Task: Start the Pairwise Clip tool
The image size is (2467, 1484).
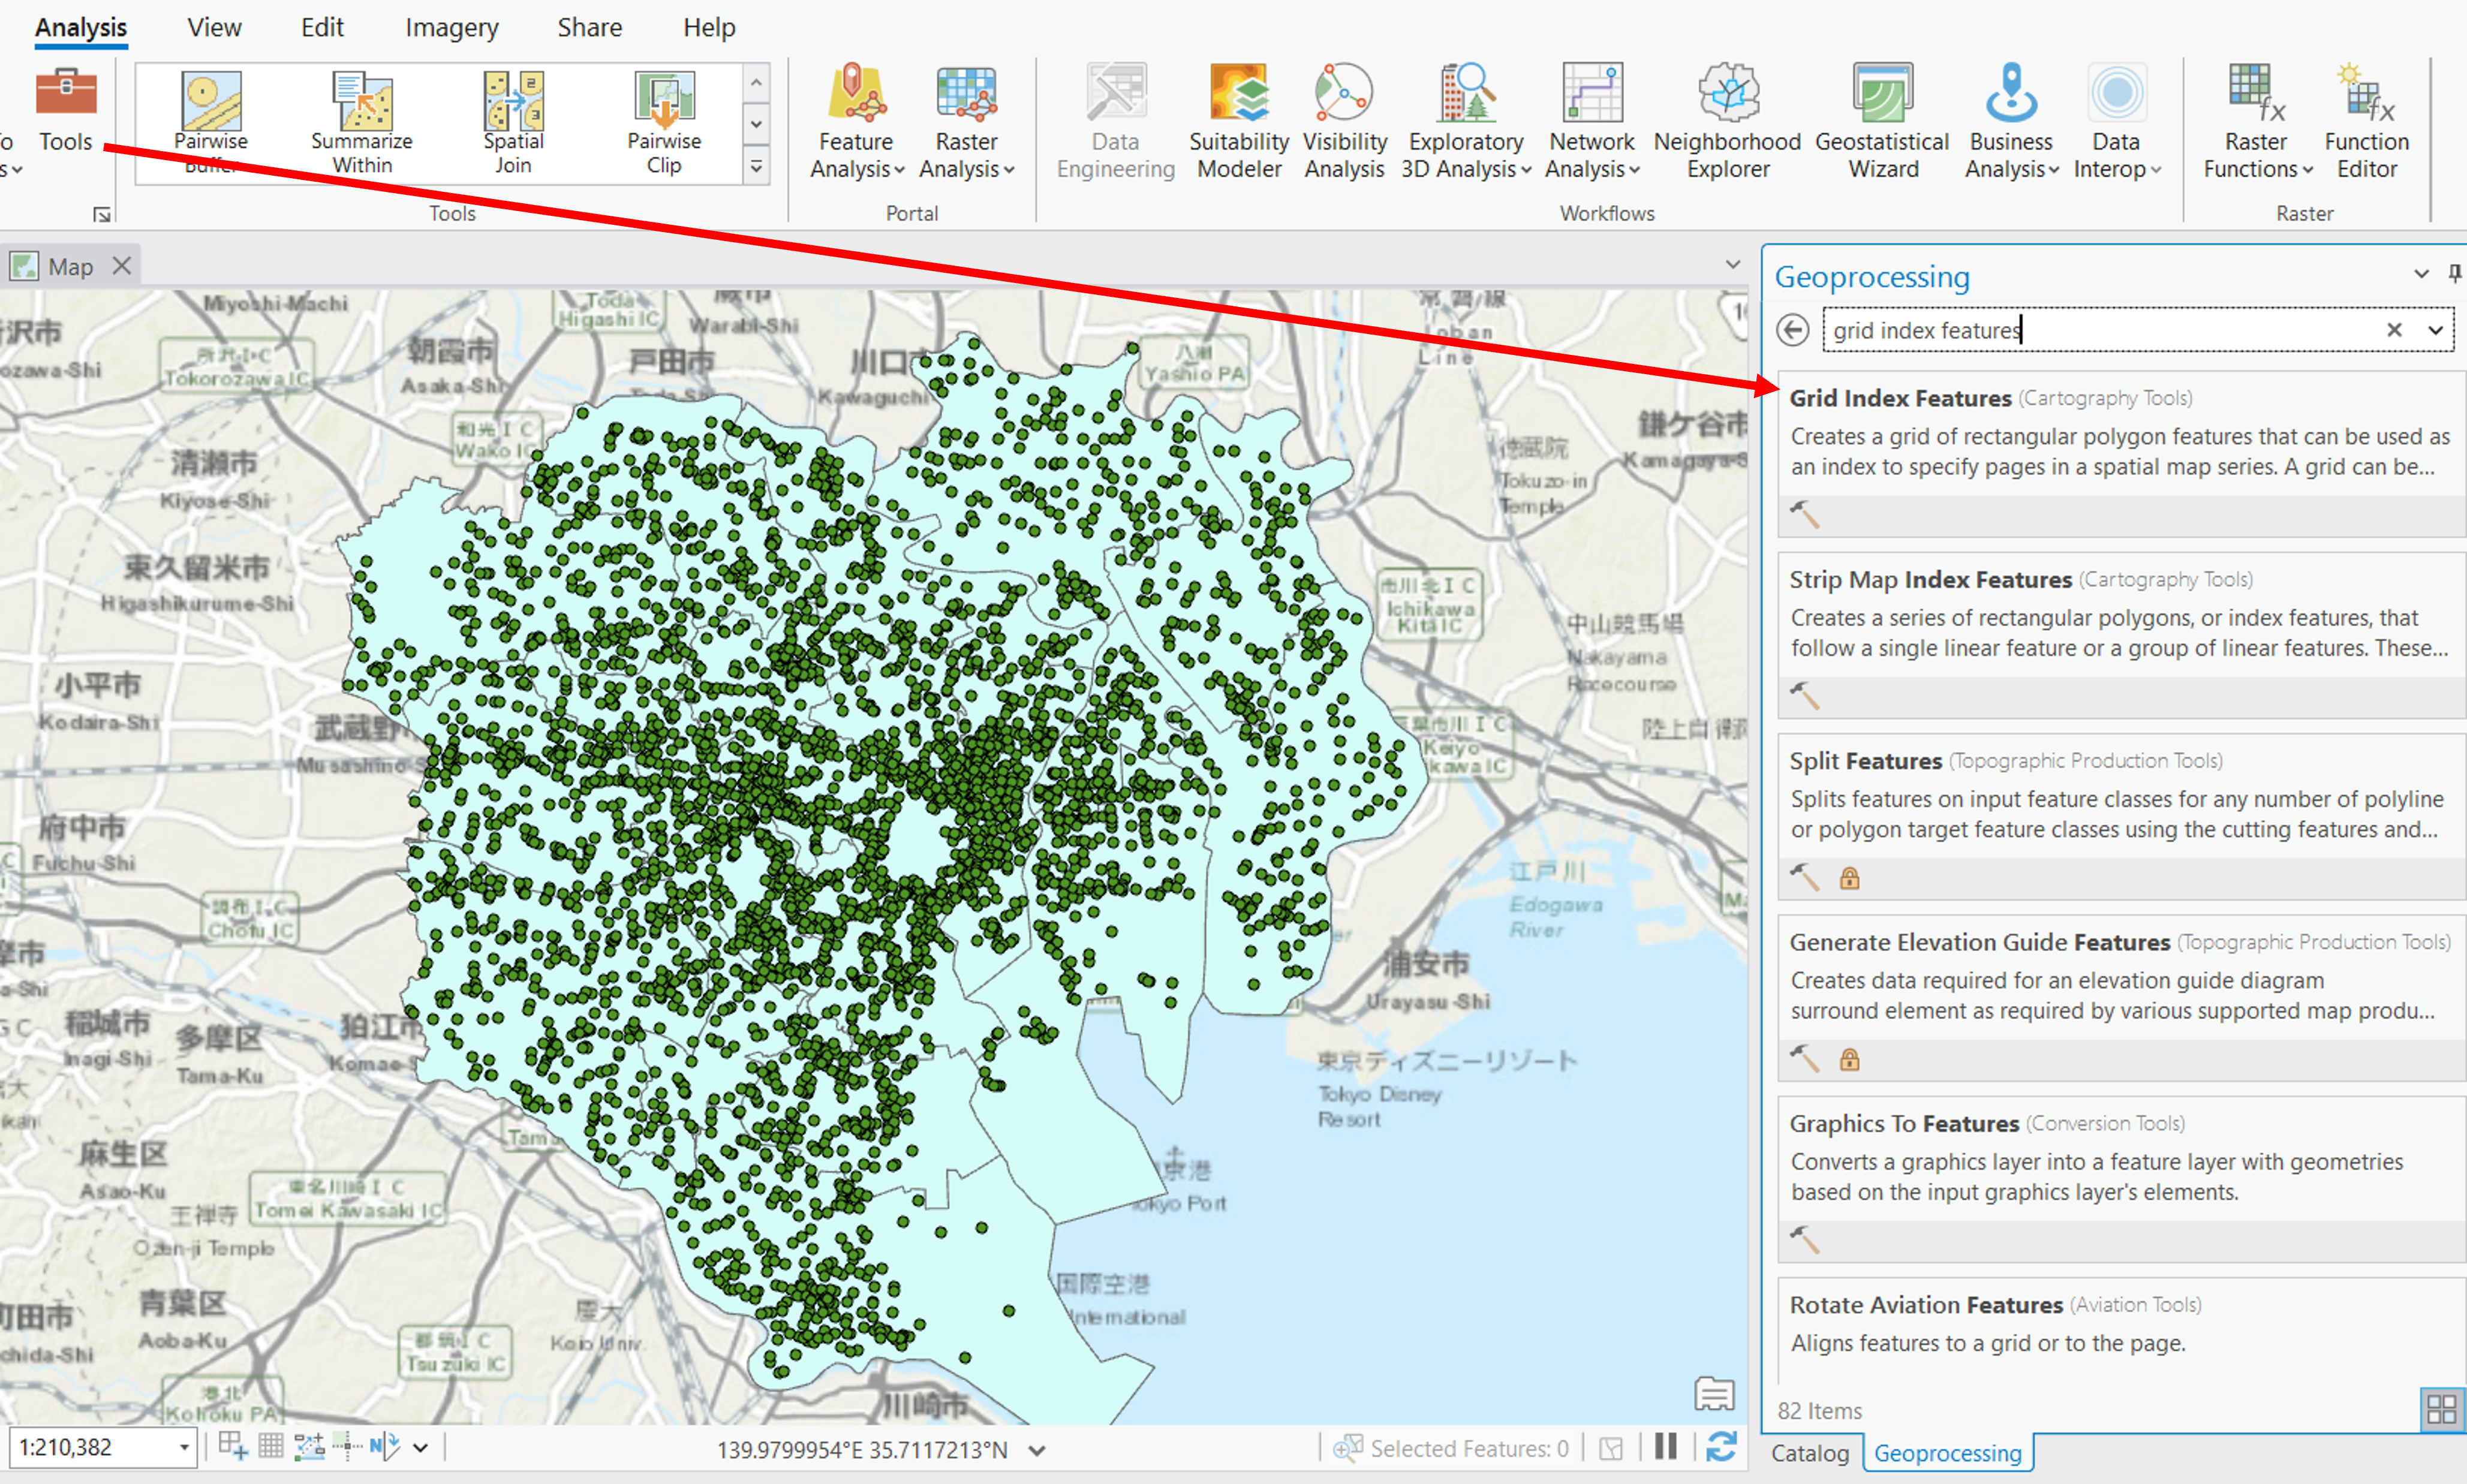Action: 664,123
